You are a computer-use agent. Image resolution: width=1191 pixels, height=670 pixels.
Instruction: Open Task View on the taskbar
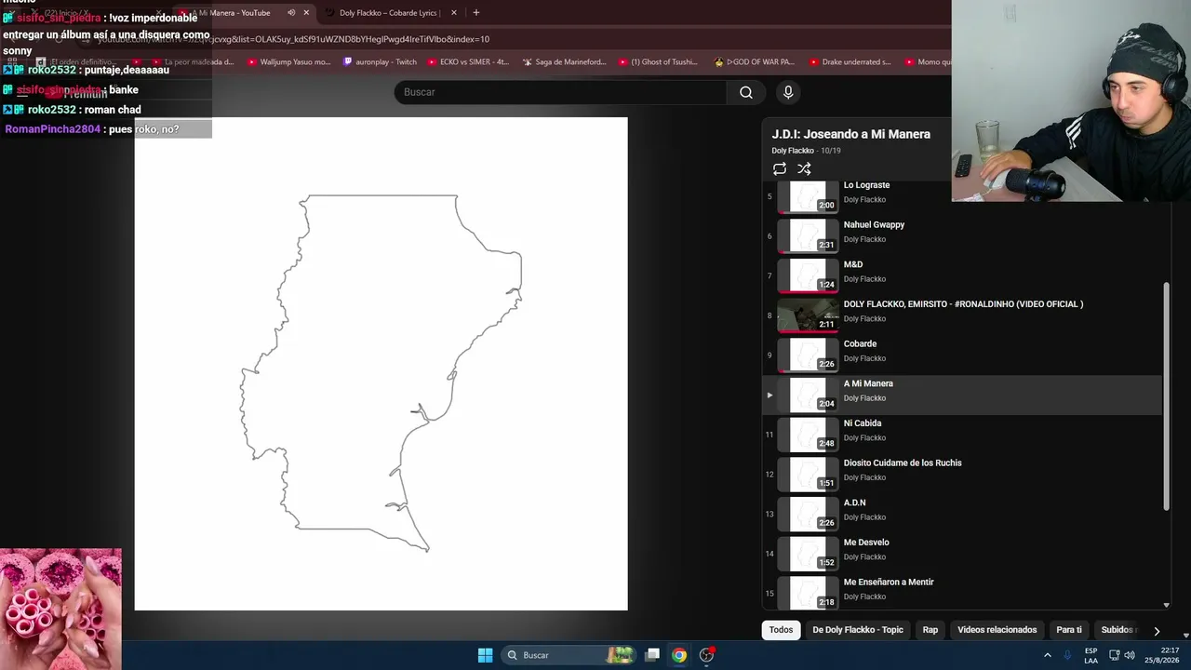click(652, 655)
